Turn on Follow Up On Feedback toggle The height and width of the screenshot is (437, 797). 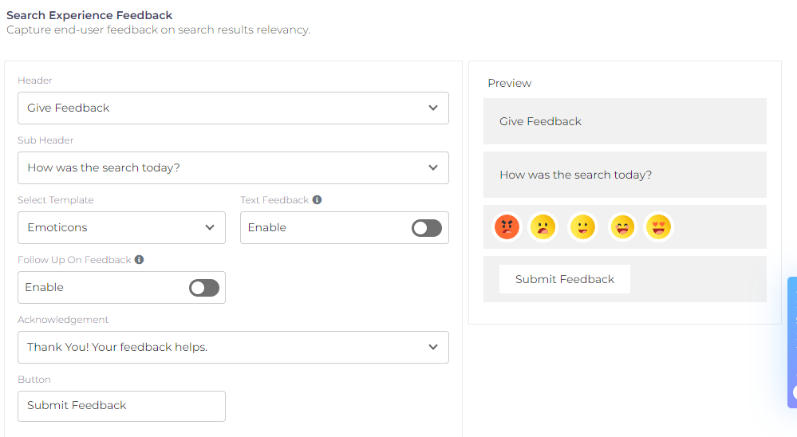point(203,288)
